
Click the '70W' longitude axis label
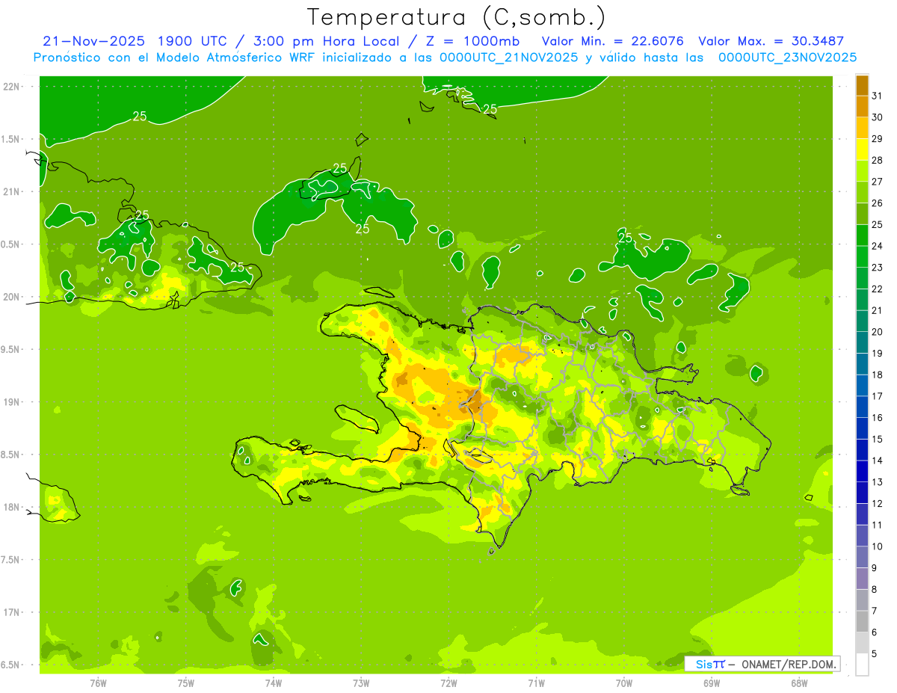(x=624, y=683)
